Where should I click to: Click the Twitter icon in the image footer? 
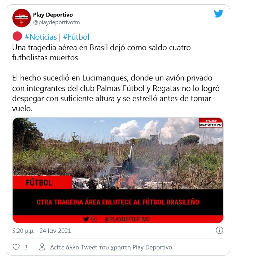pos(86,219)
